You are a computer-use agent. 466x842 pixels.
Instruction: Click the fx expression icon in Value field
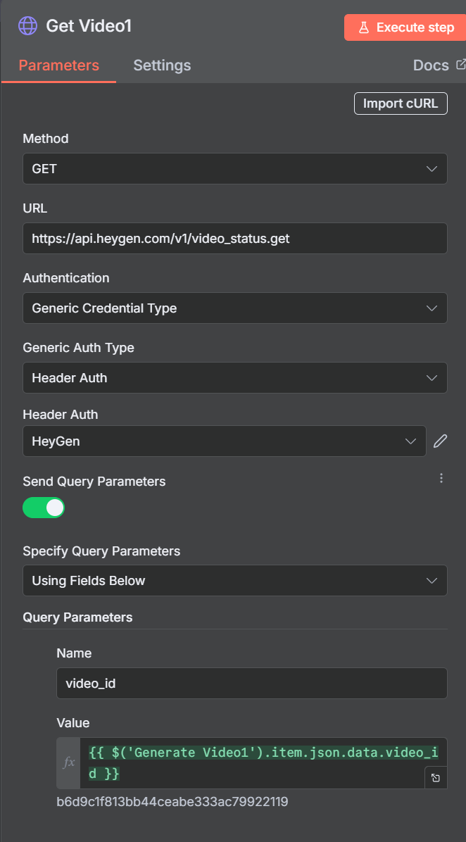pos(69,762)
